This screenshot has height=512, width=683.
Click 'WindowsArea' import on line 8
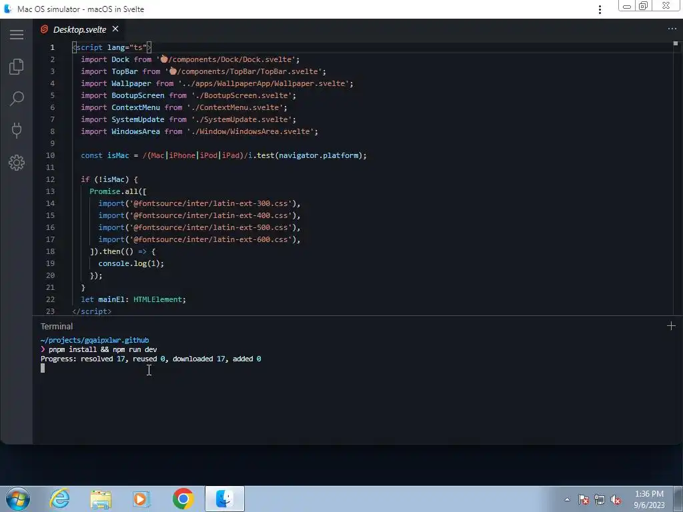[135, 131]
